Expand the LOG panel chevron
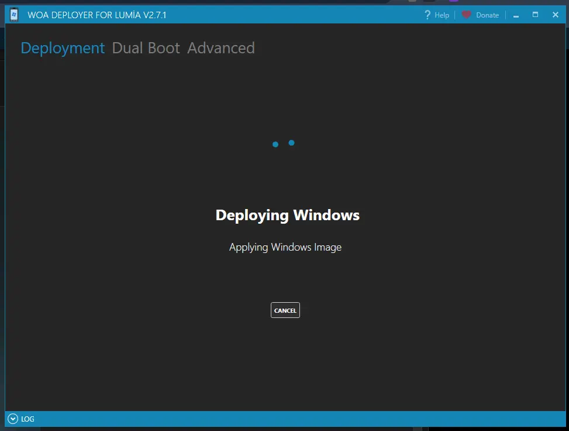The image size is (569, 431). tap(13, 419)
